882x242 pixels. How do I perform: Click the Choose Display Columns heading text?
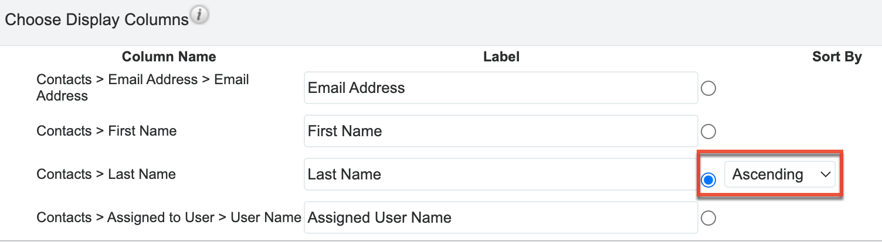click(x=97, y=20)
